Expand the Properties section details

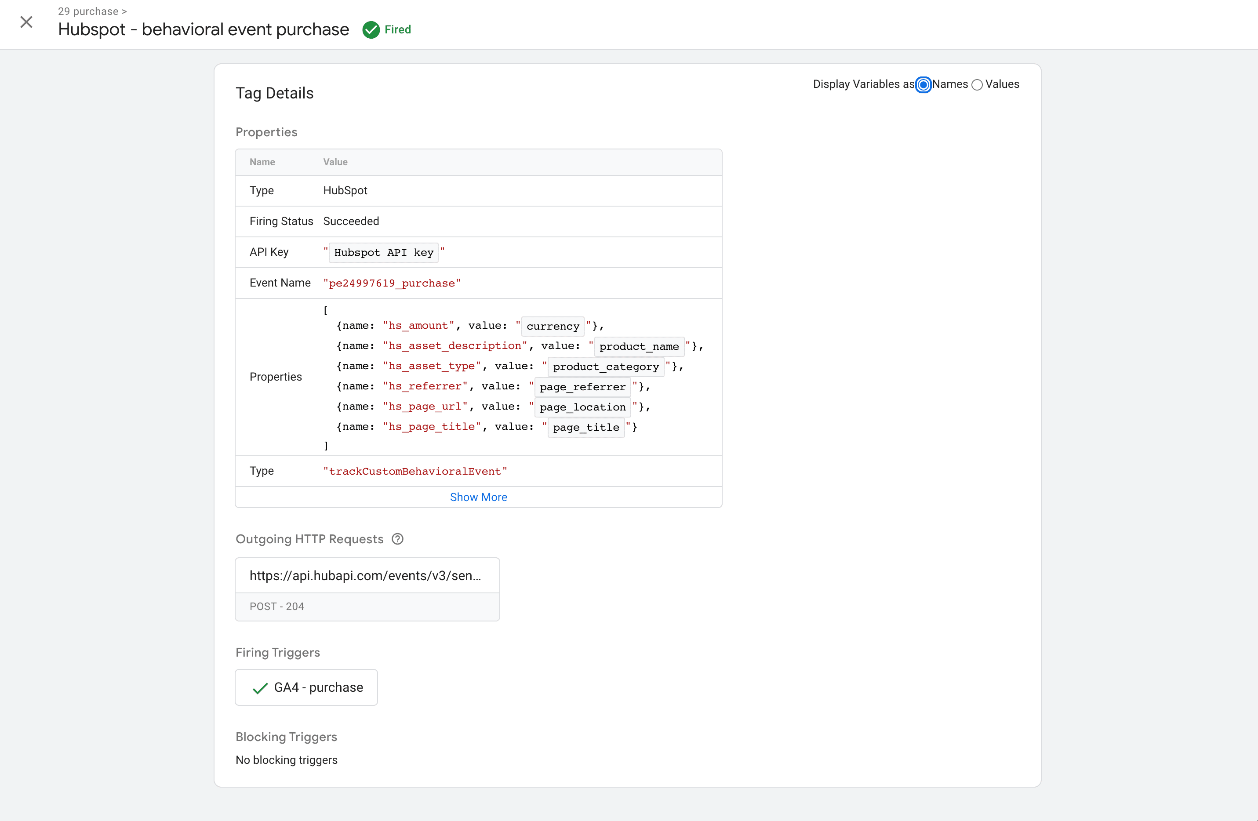478,497
